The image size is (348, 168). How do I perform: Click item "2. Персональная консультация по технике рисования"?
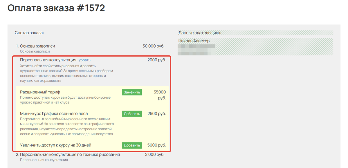(68, 154)
